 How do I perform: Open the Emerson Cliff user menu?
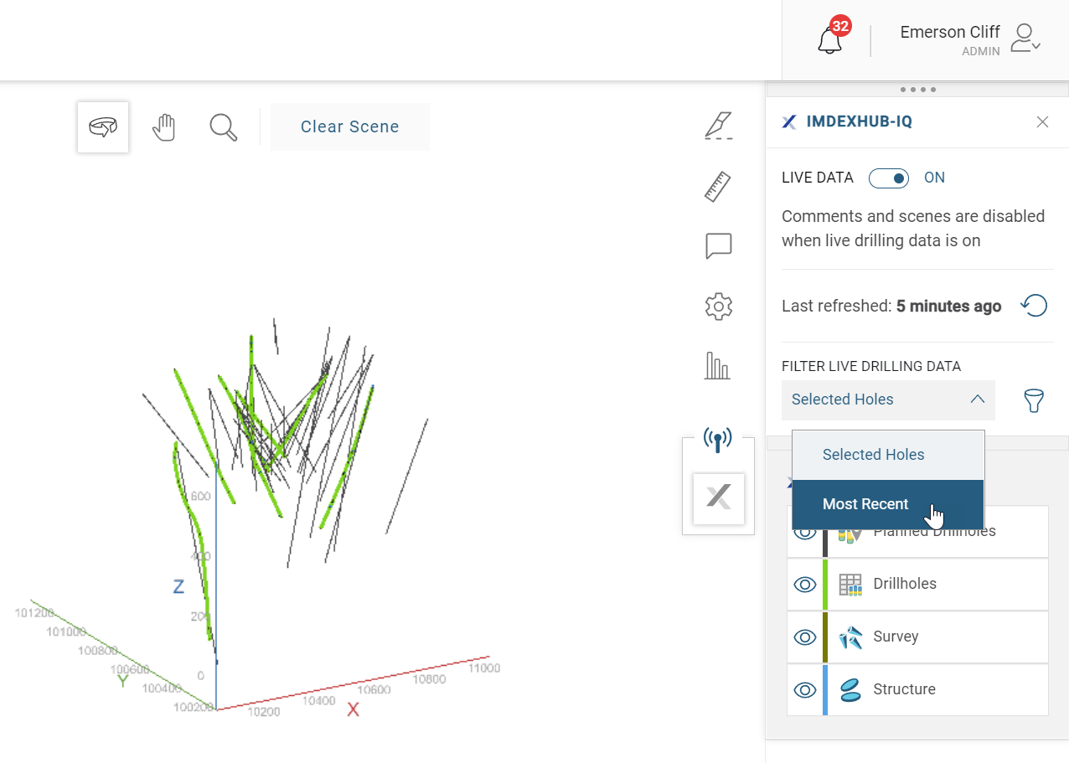pyautogui.click(x=970, y=39)
